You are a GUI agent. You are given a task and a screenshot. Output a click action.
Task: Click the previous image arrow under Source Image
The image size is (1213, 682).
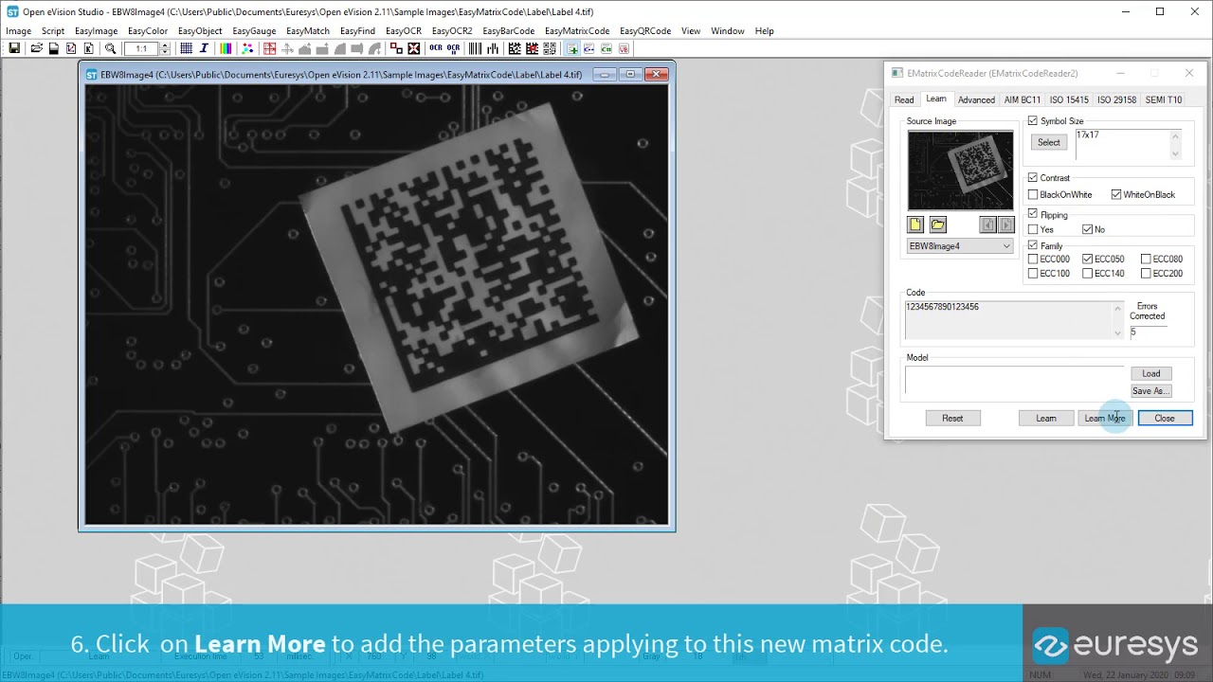click(x=987, y=224)
